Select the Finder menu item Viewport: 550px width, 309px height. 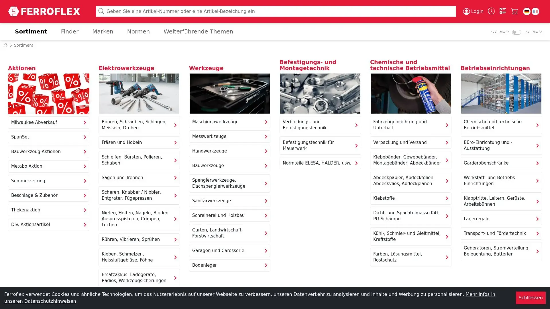(70, 31)
